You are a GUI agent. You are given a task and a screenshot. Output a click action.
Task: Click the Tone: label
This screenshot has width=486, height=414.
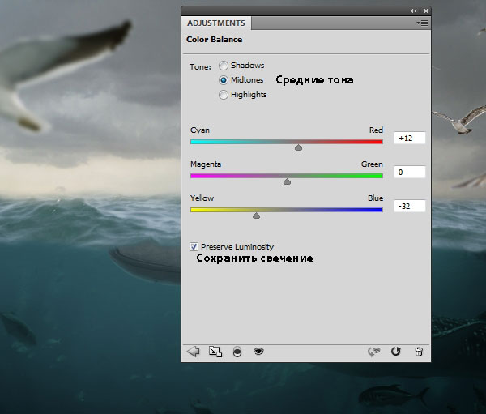click(200, 66)
